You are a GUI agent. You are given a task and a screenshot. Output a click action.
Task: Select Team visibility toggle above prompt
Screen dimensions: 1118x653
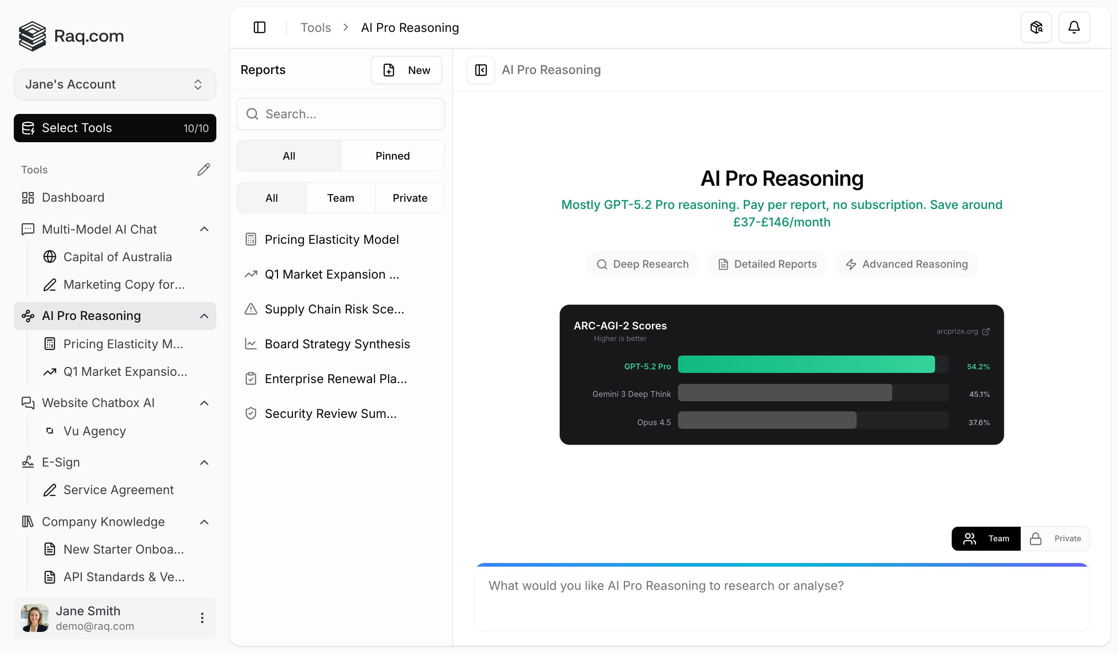pos(986,539)
